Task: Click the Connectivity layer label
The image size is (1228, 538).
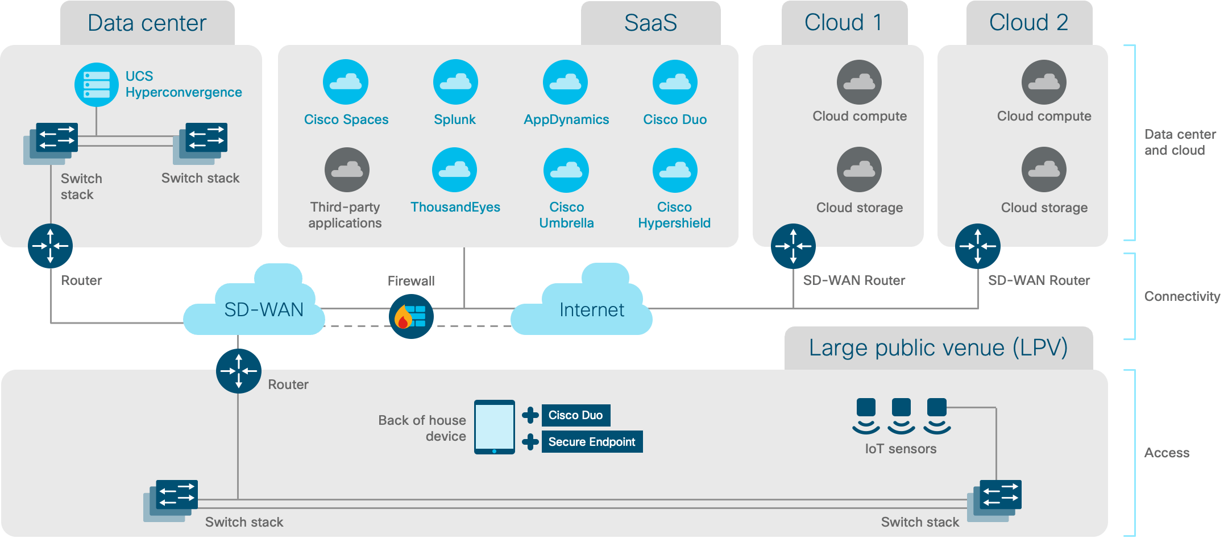Action: point(1182,296)
